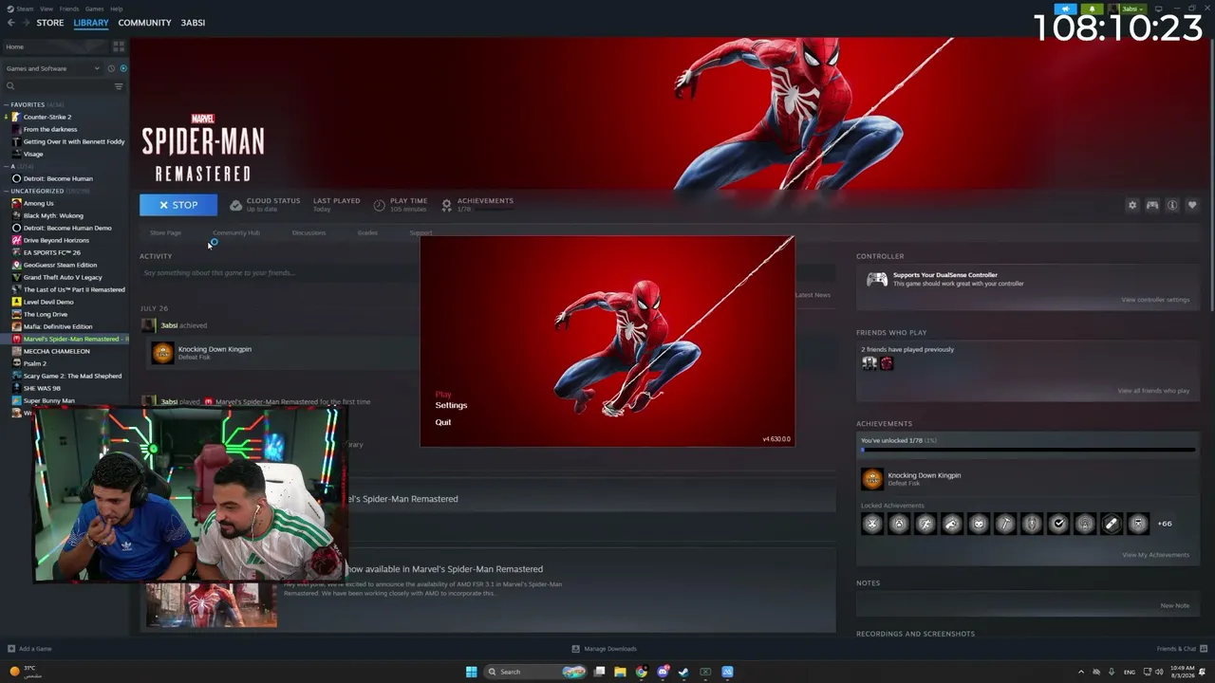The width and height of the screenshot is (1215, 683).
Task: Click the Cloud Status icon
Action: coord(235,205)
